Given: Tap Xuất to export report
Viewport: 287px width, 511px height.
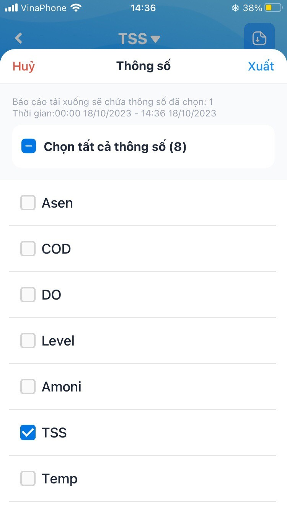Looking at the screenshot, I should coord(261,66).
